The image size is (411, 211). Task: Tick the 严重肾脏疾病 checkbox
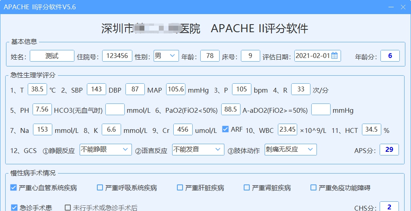pyautogui.click(x=247, y=188)
